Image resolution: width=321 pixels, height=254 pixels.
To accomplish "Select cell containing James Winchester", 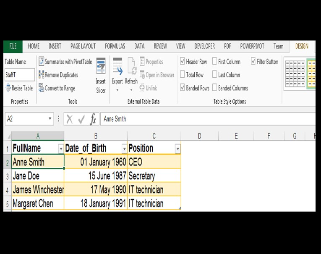I will [38, 190].
